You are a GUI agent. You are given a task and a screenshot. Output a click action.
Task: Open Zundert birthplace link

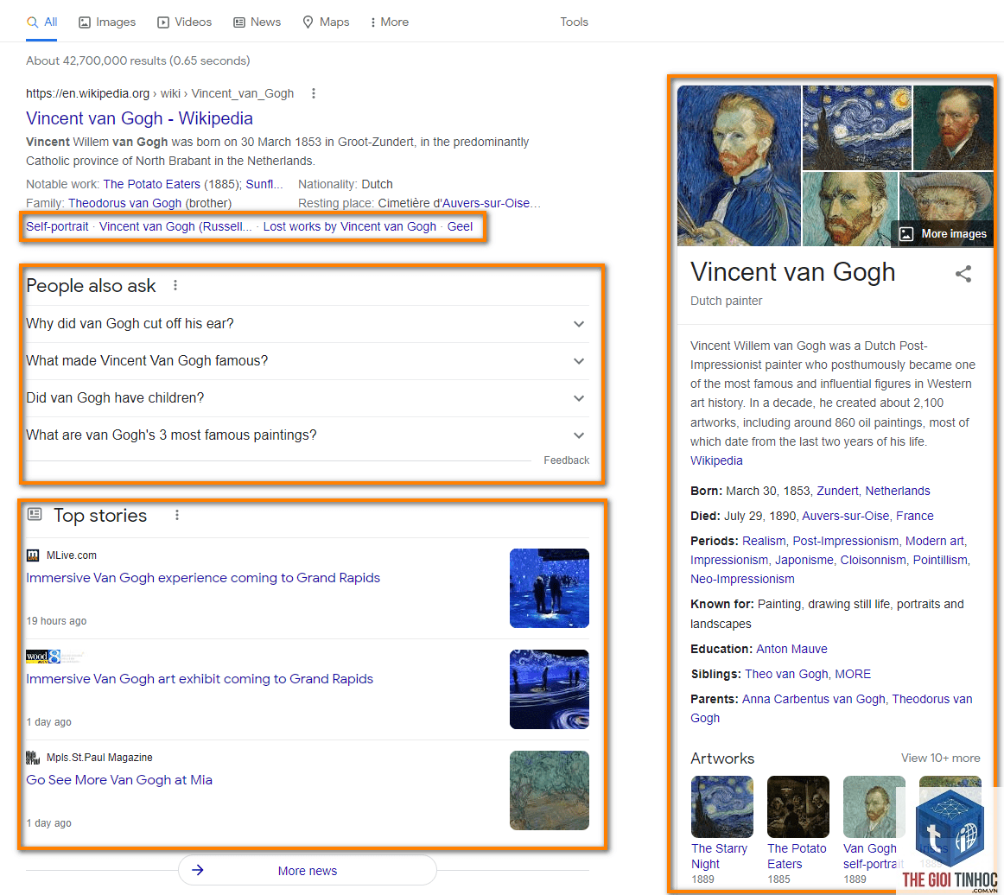[837, 491]
